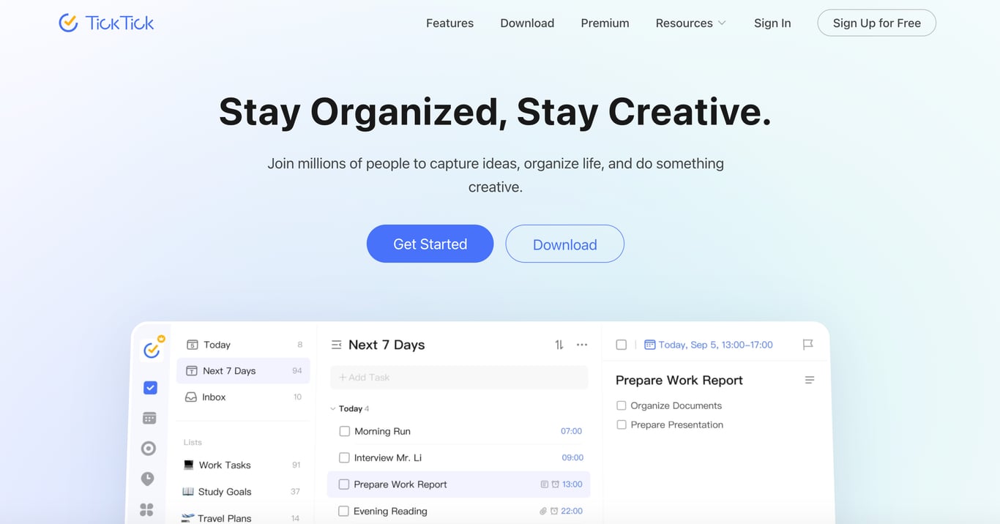Open the Focus target icon in sidebar

coord(149,449)
